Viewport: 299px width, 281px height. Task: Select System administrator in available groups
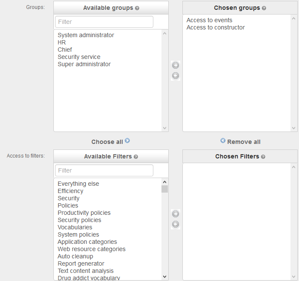(x=86, y=35)
